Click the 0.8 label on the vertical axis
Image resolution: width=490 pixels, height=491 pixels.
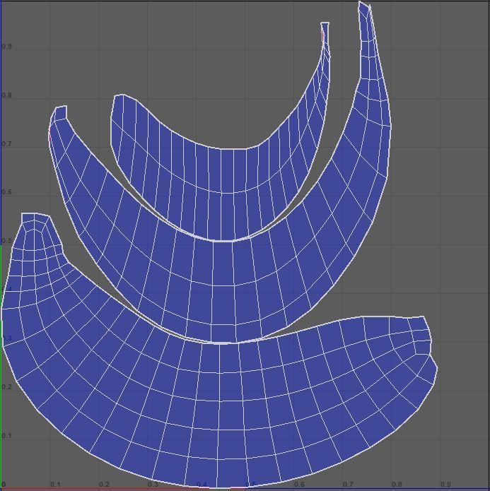(x=6, y=95)
